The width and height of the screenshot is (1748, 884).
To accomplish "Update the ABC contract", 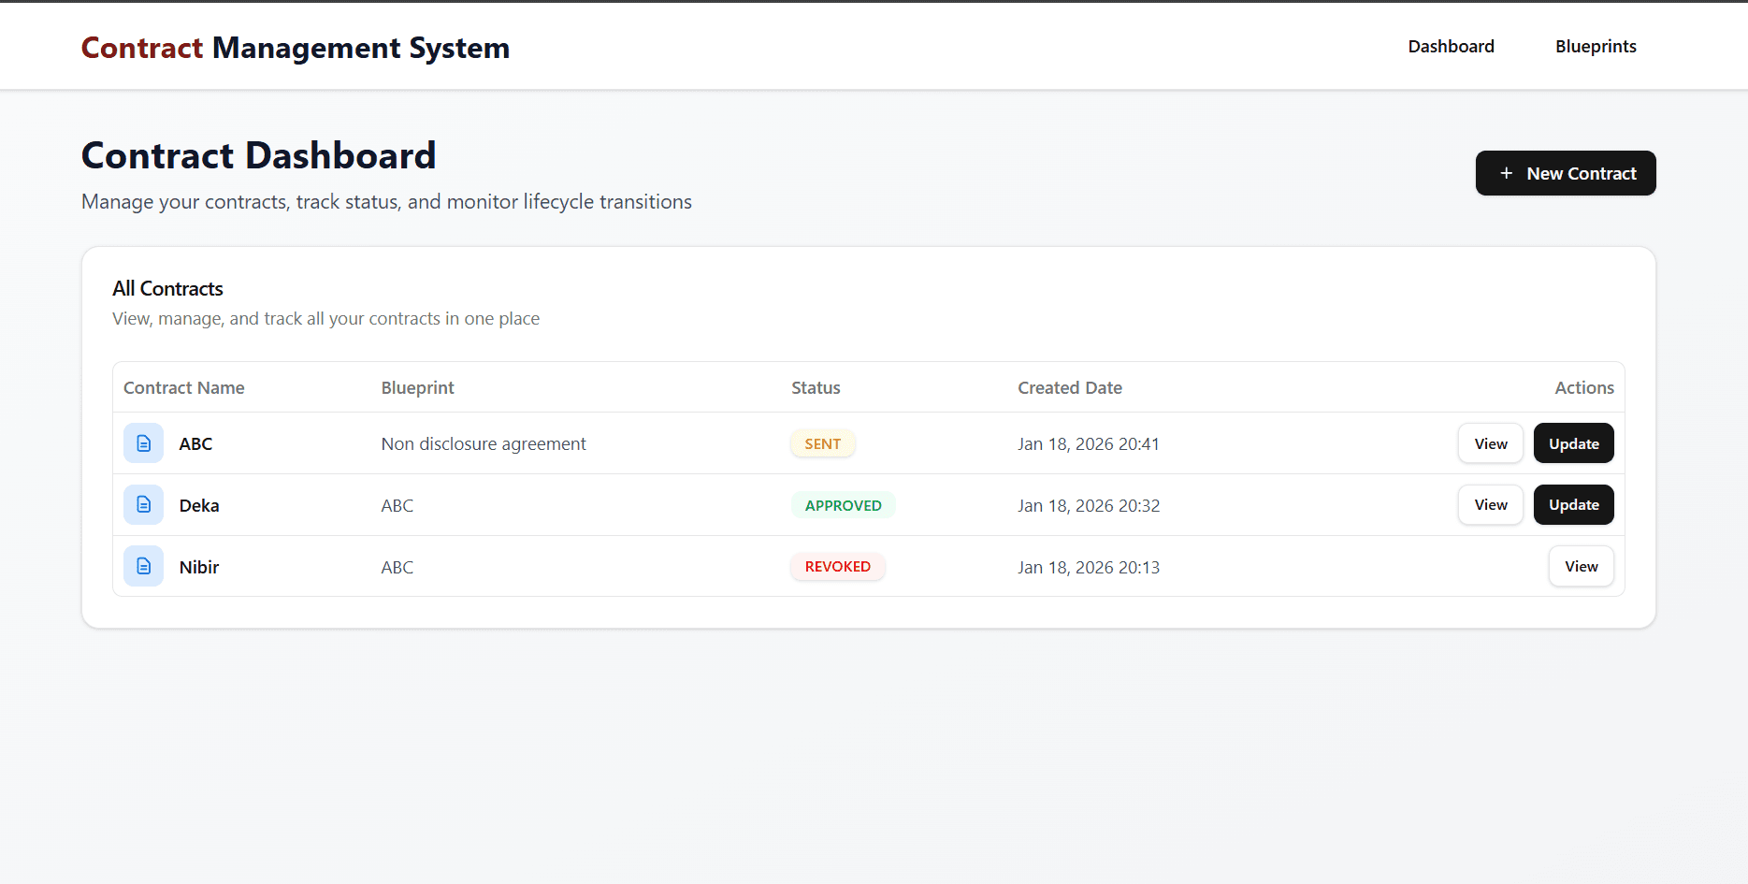I will point(1573,442).
